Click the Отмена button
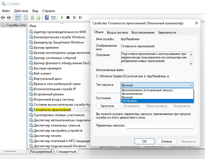Image resolution: width=205 pixels, height=159 pixels. click(x=167, y=142)
